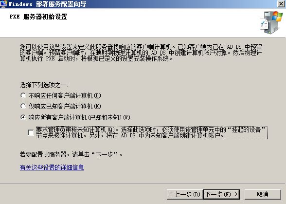286x204 pixels.
Task: Open the 有关这些设置的详细信息 link
Action: 52,167
